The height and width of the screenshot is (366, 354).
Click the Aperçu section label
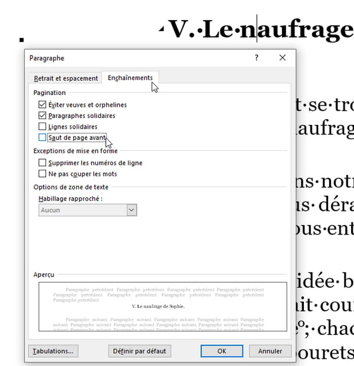click(44, 275)
